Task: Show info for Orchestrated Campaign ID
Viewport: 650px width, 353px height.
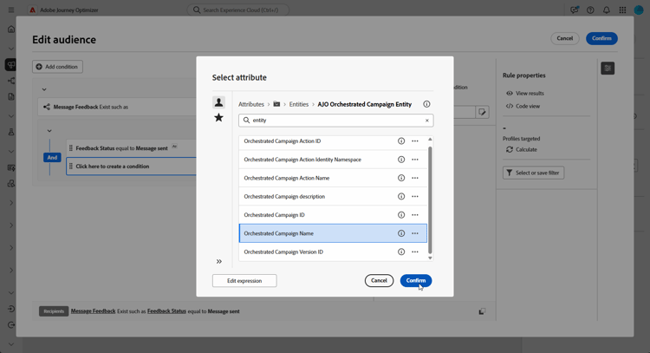Action: (x=401, y=215)
